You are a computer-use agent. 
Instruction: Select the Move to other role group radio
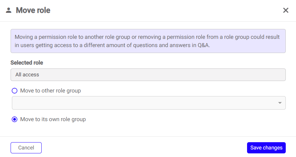15,91
